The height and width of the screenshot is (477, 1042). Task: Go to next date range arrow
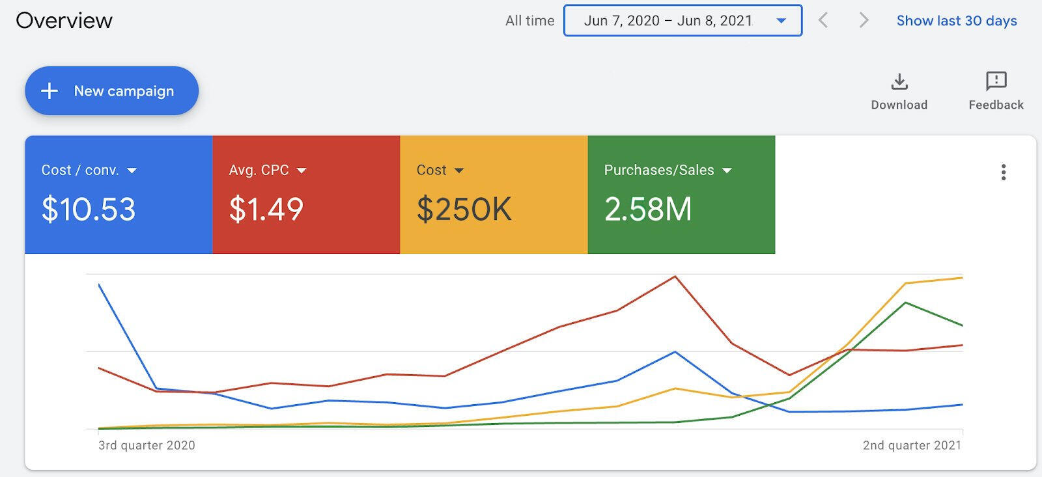coord(864,20)
